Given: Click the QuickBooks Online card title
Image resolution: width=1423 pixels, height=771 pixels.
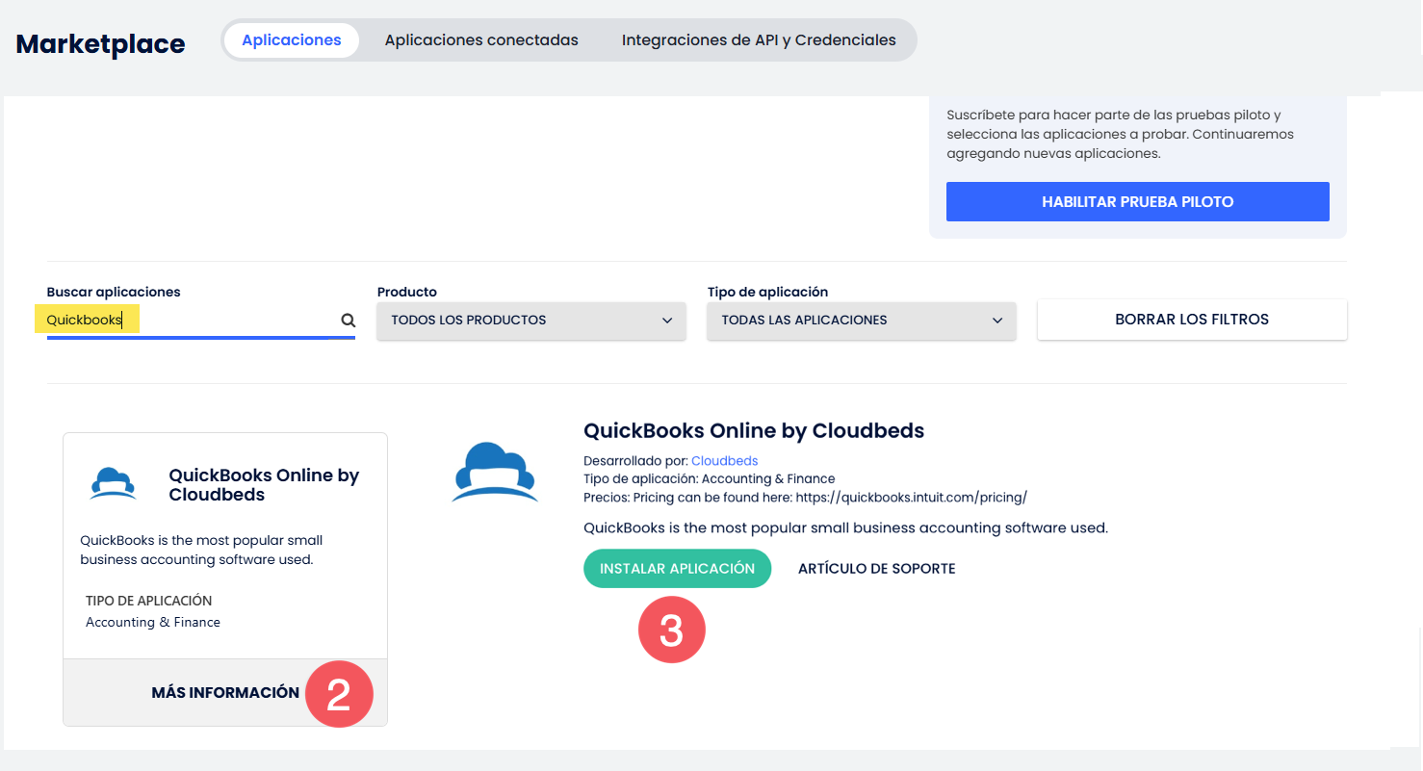Looking at the screenshot, I should [264, 485].
